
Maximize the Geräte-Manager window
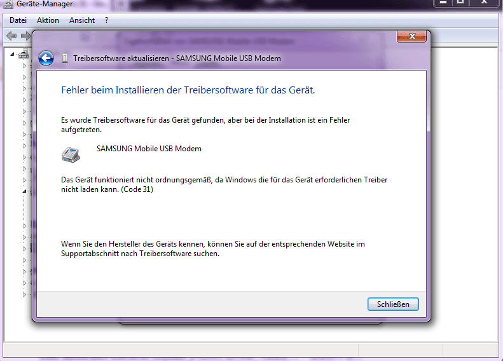coord(460,3)
